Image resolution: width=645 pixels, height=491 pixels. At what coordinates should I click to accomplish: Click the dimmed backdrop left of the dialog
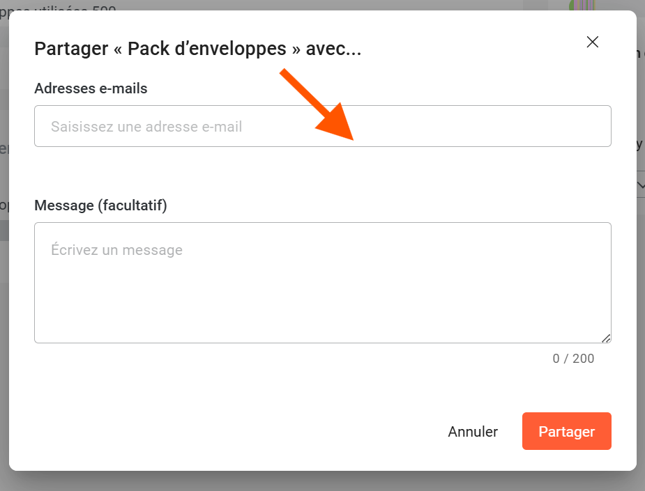(4, 279)
